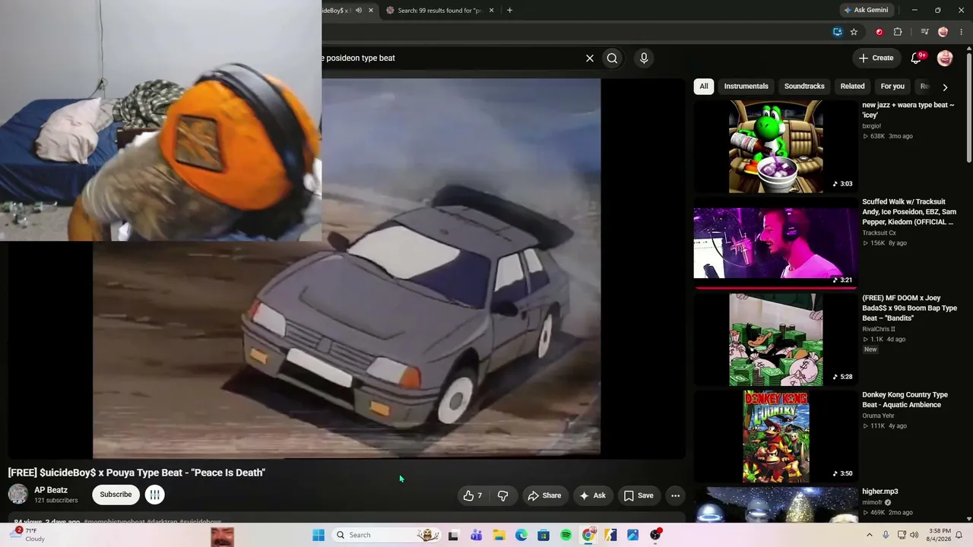Click the Ask Gemini button in Chrome

click(x=866, y=10)
